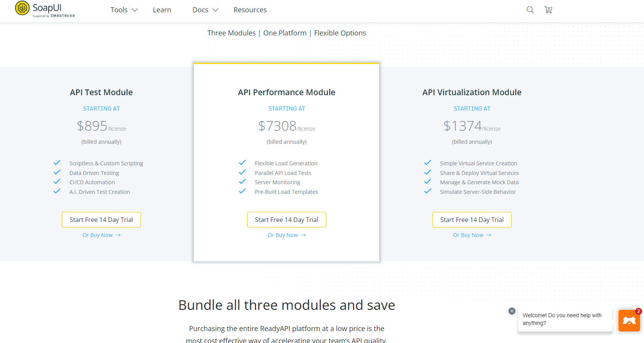Start free trial for API Test Module
This screenshot has height=343, width=644.
pos(101,220)
